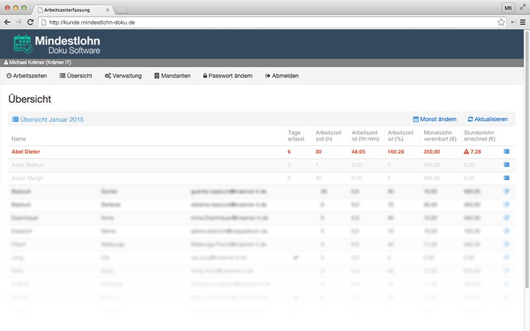Image resolution: width=530 pixels, height=331 pixels.
Task: Open details icon for Auber Margit row
Action: click(x=506, y=178)
